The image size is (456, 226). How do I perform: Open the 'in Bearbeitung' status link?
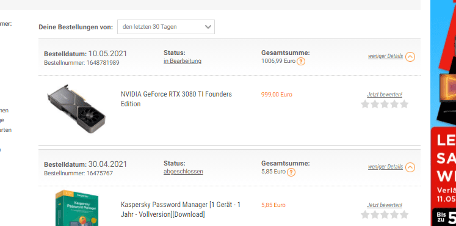pyautogui.click(x=183, y=61)
